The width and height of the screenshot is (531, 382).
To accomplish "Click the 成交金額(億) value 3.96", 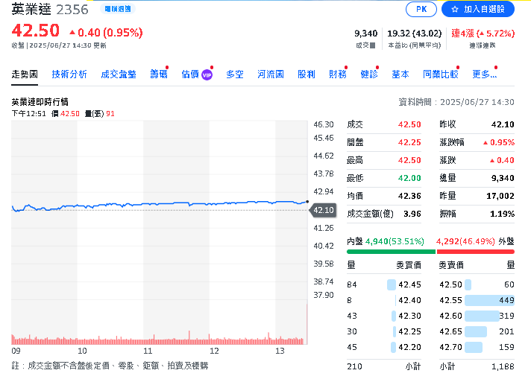I will pos(412,214).
